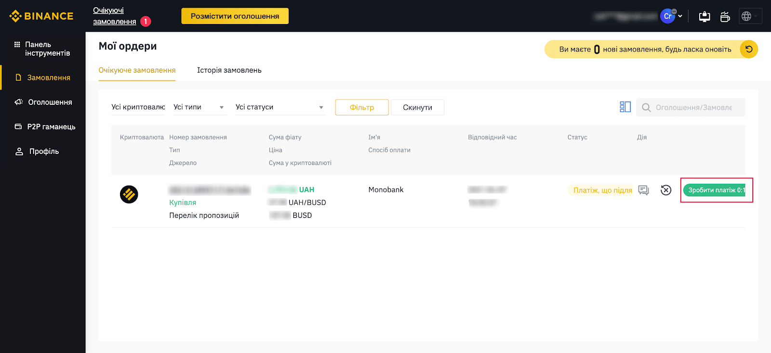
Task: Click the red pending orders count badge
Action: point(146,22)
